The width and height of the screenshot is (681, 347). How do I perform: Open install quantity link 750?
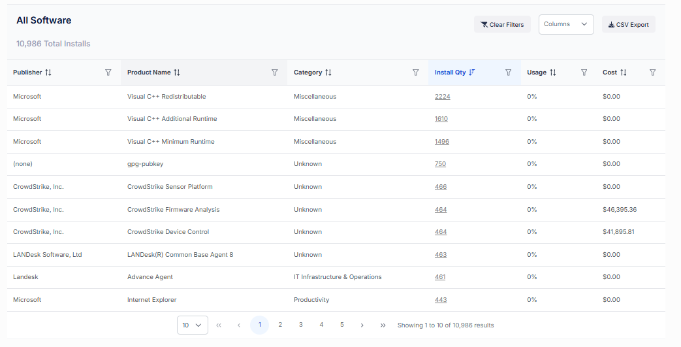pyautogui.click(x=440, y=164)
